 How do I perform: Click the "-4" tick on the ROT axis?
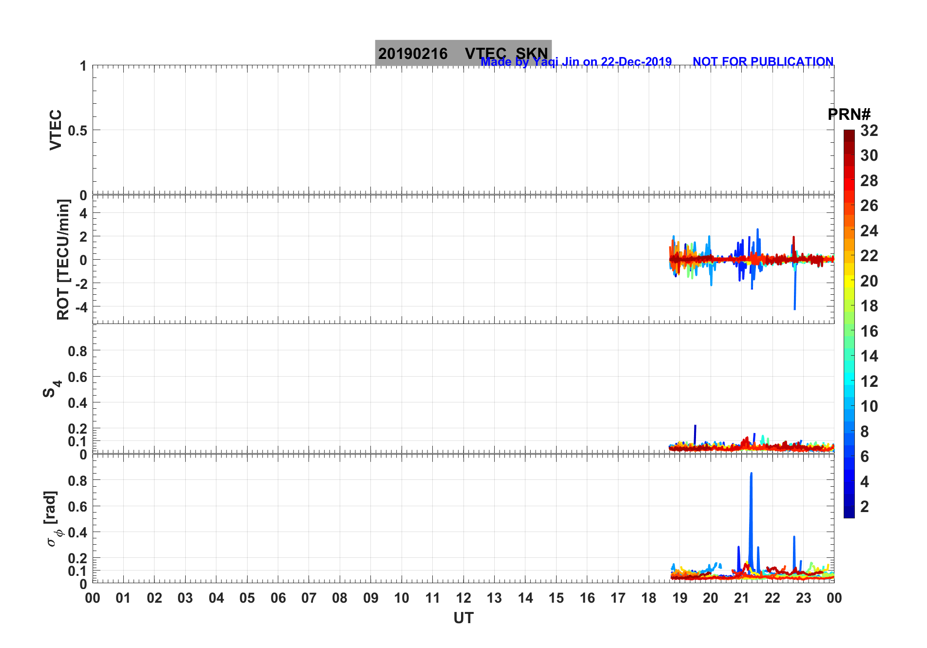81,307
